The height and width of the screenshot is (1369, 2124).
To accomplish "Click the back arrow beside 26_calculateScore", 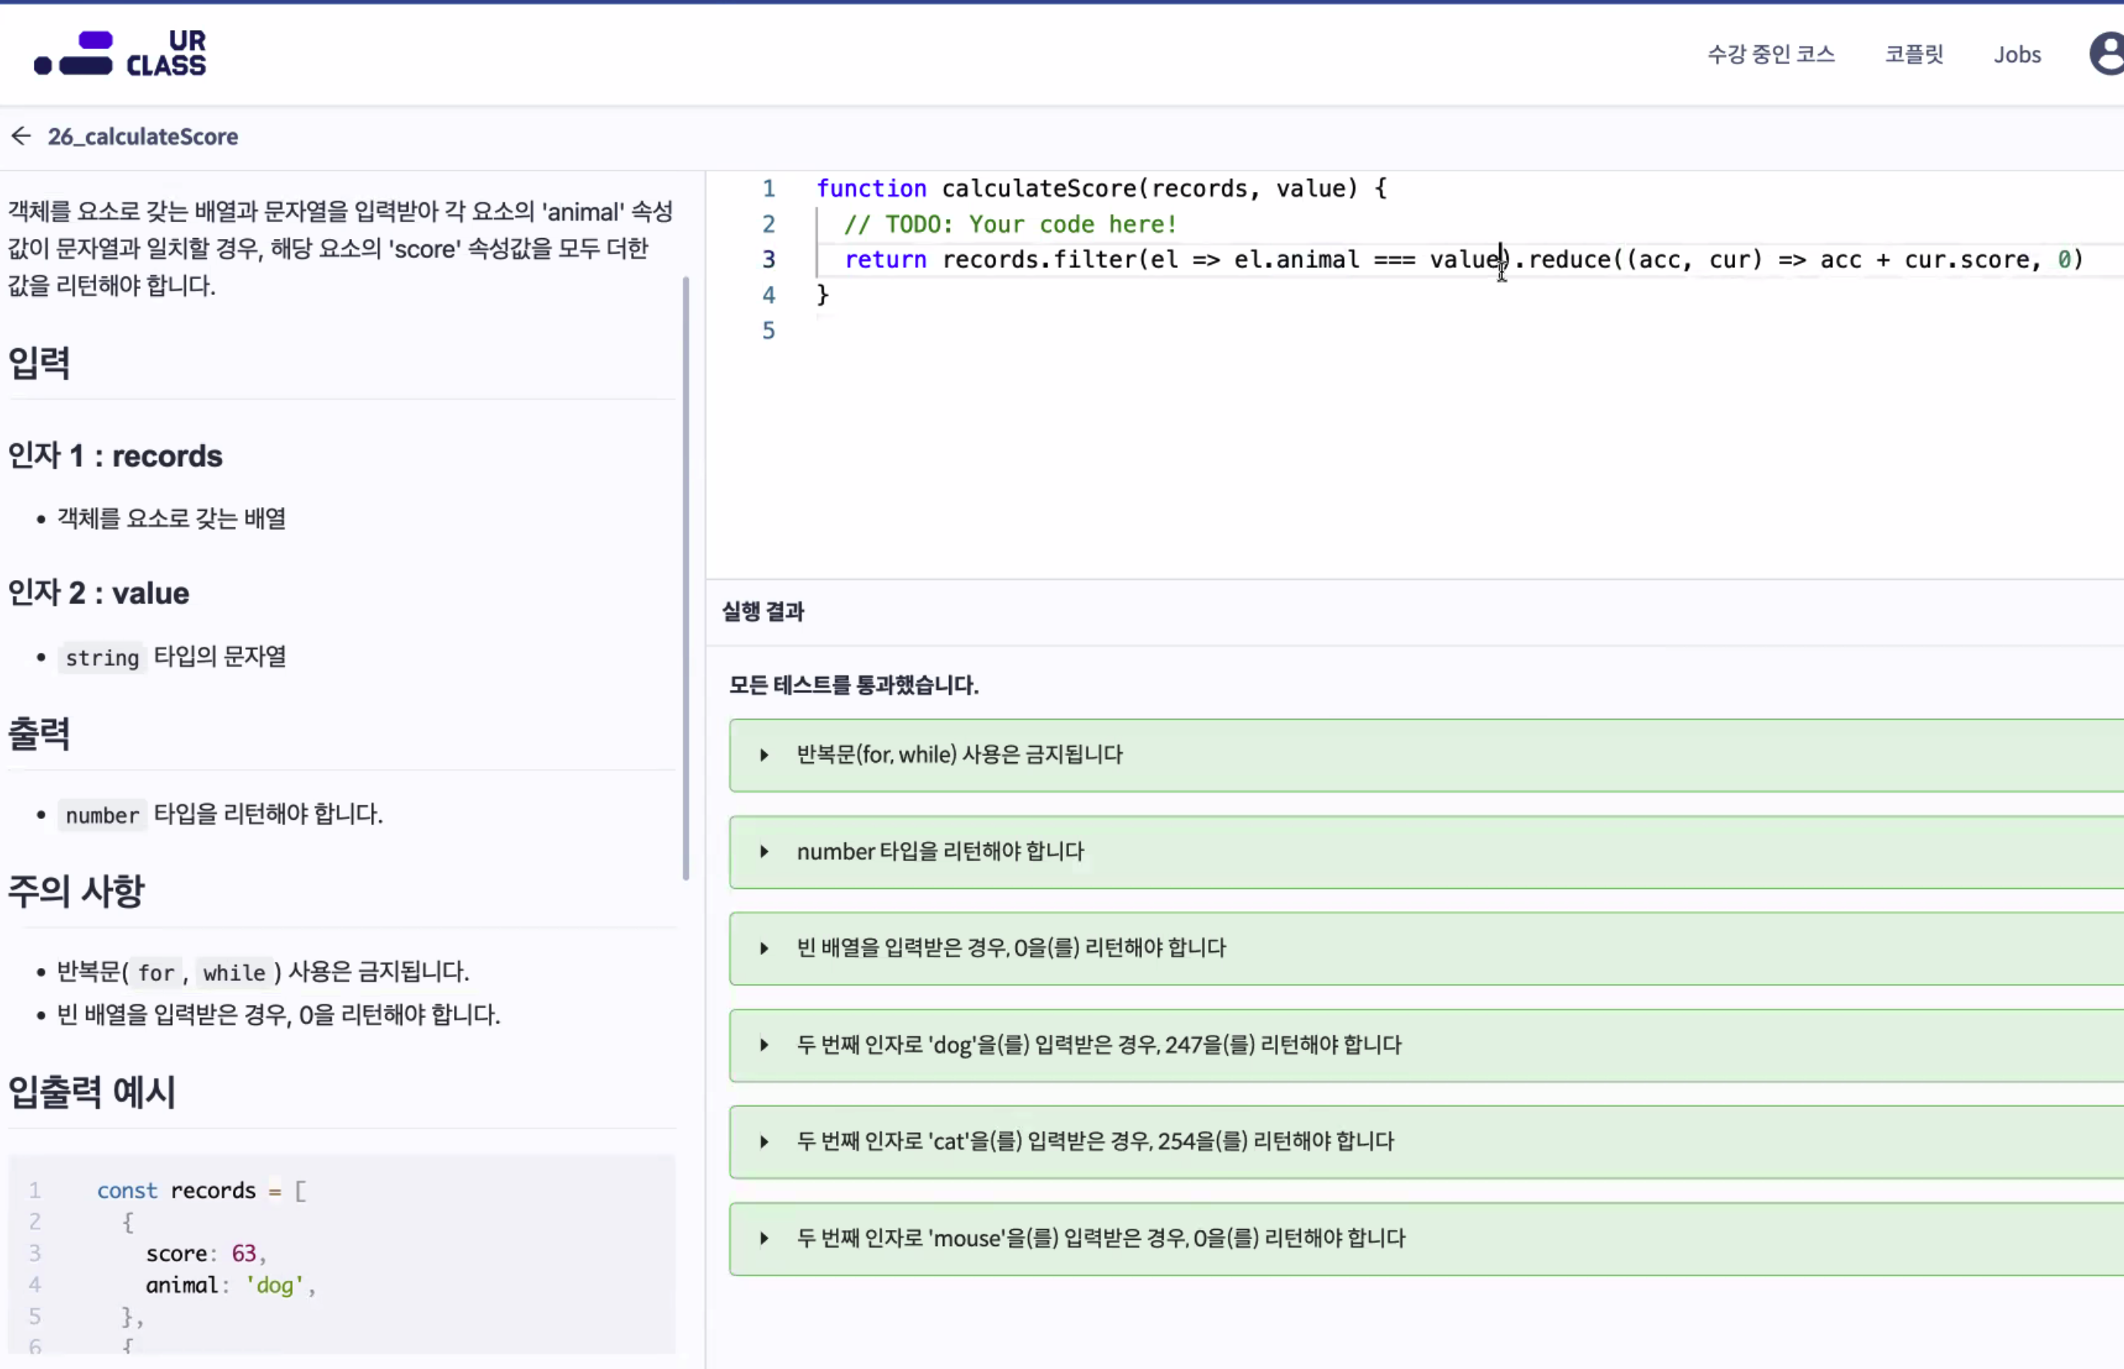I will coord(22,136).
